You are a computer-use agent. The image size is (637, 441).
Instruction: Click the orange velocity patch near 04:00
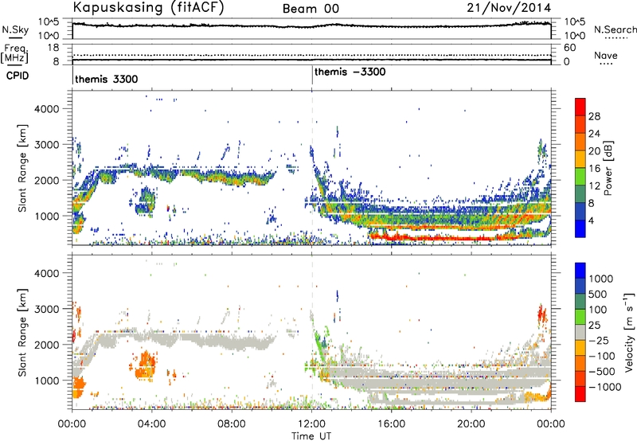(x=146, y=365)
